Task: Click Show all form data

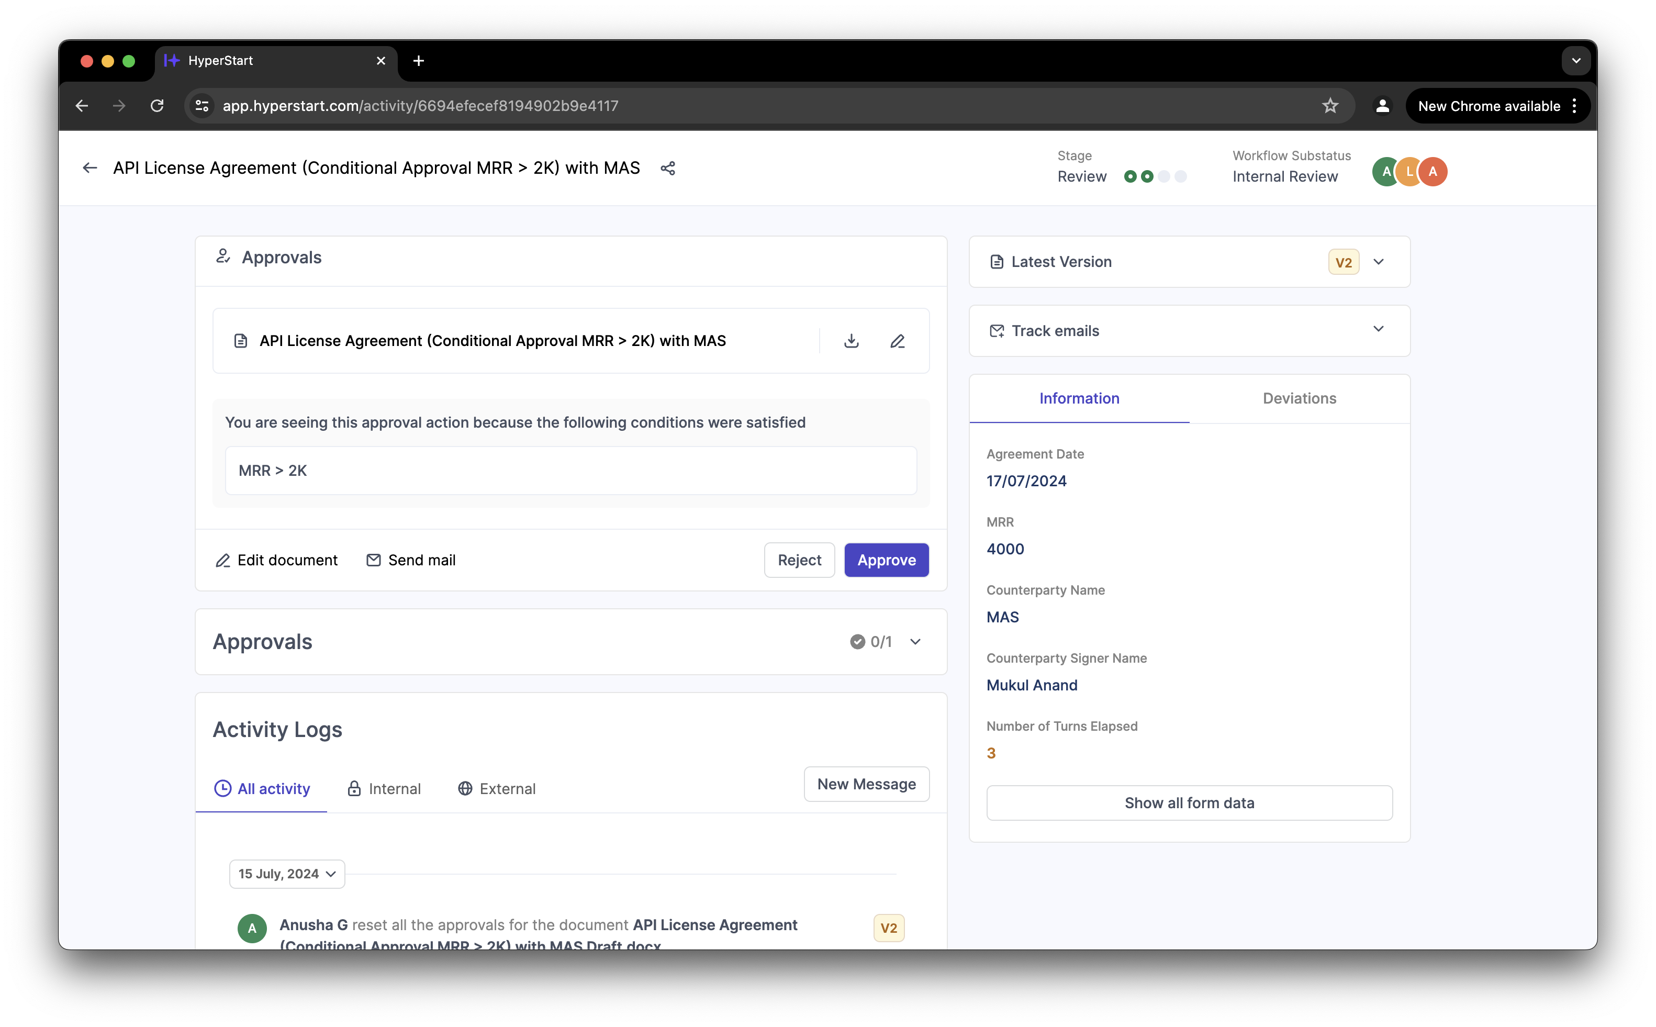Action: point(1189,803)
